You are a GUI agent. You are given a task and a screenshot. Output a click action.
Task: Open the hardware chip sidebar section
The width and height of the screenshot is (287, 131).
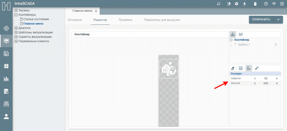coord(6,28)
